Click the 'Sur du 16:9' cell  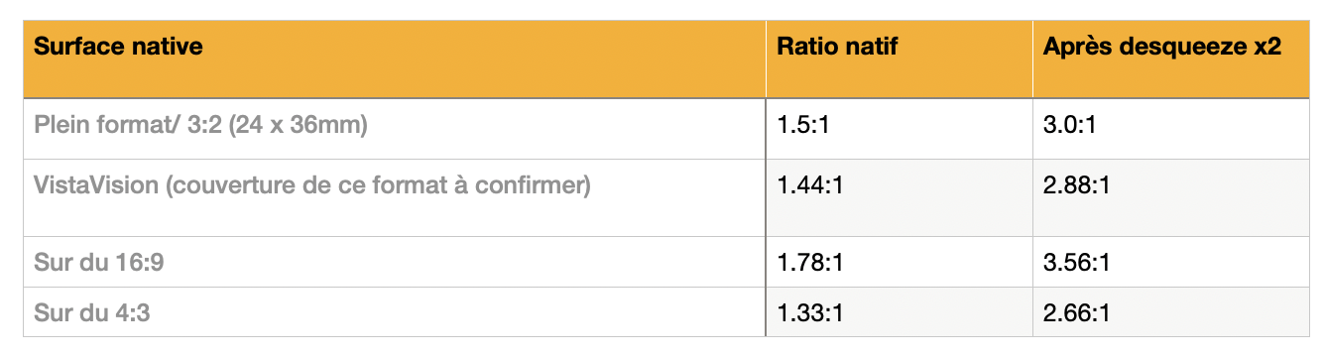tap(395, 262)
